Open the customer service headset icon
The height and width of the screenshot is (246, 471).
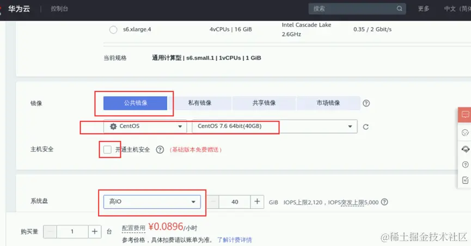pos(465,149)
